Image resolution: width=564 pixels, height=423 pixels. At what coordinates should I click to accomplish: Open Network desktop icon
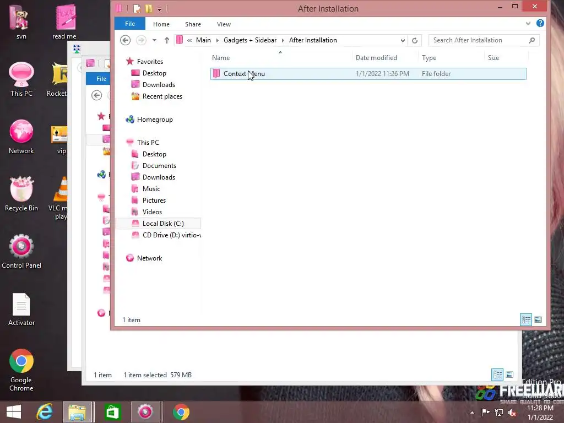21,137
